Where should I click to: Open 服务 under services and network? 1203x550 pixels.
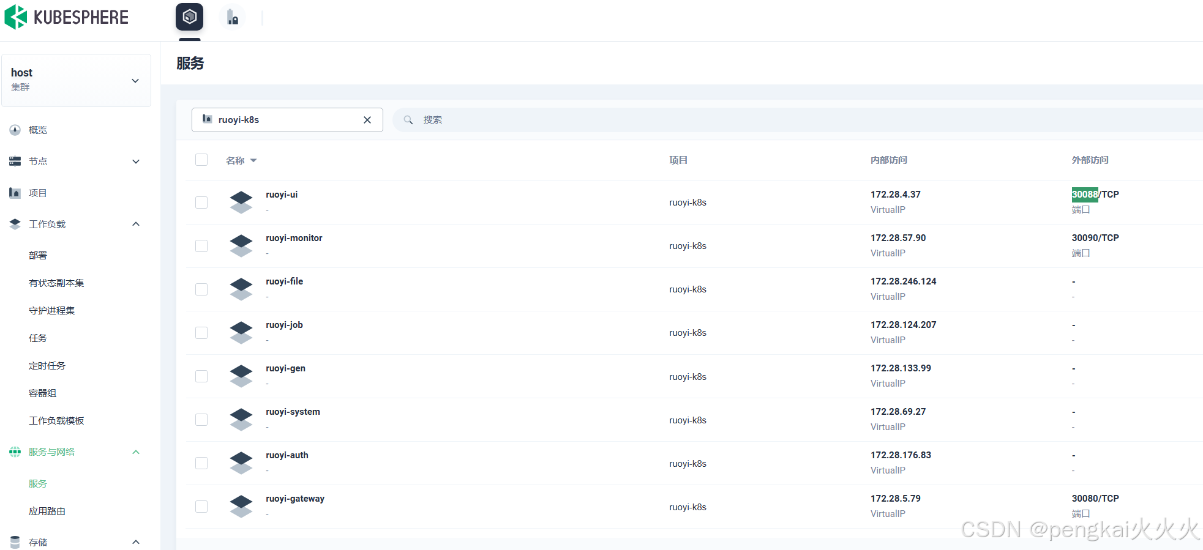tap(38, 483)
